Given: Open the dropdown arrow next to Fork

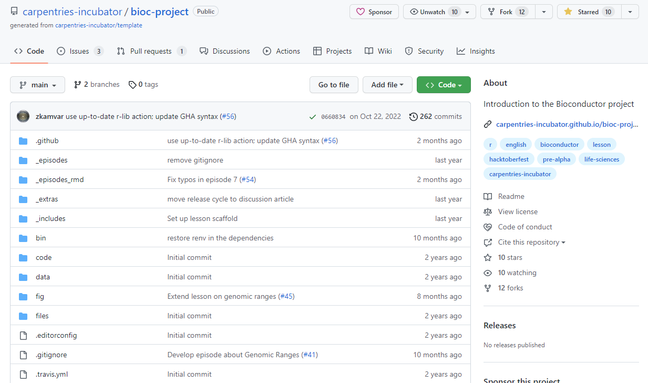Looking at the screenshot, I should click(543, 12).
